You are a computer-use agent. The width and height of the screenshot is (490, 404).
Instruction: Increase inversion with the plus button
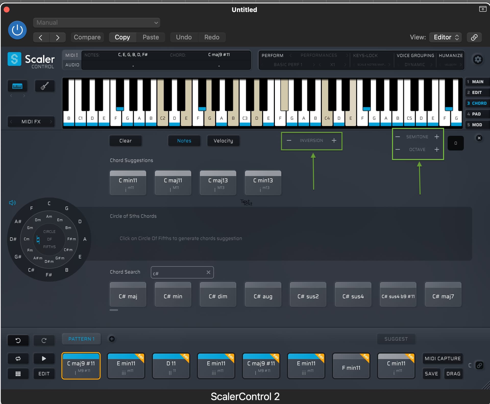[x=334, y=140]
